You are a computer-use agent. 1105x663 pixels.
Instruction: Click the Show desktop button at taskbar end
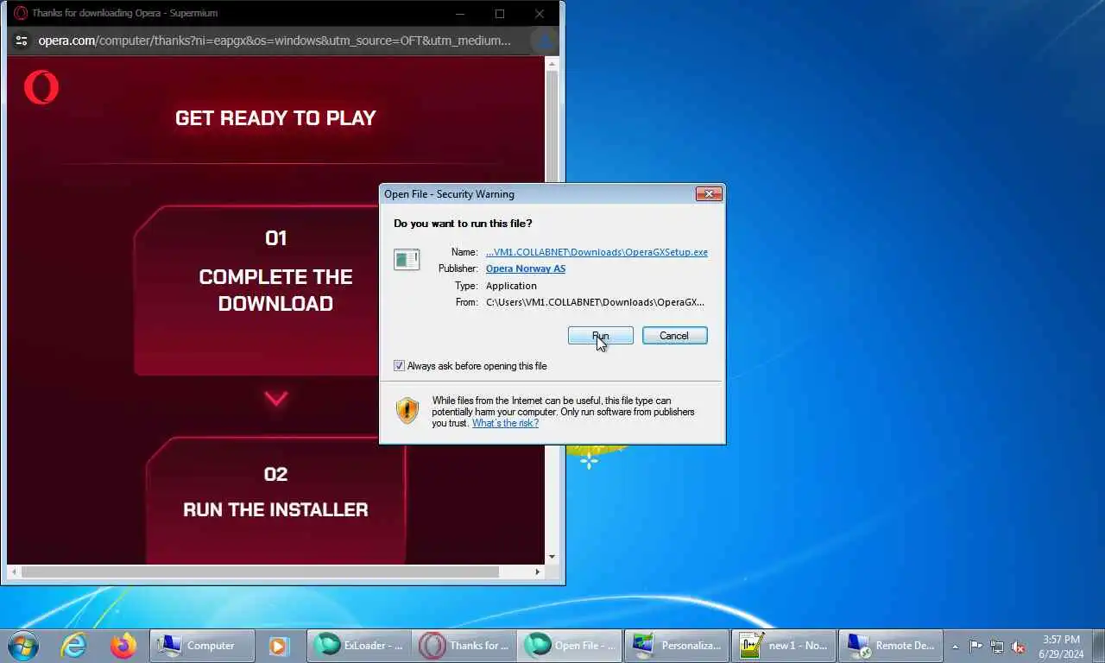click(1098, 646)
